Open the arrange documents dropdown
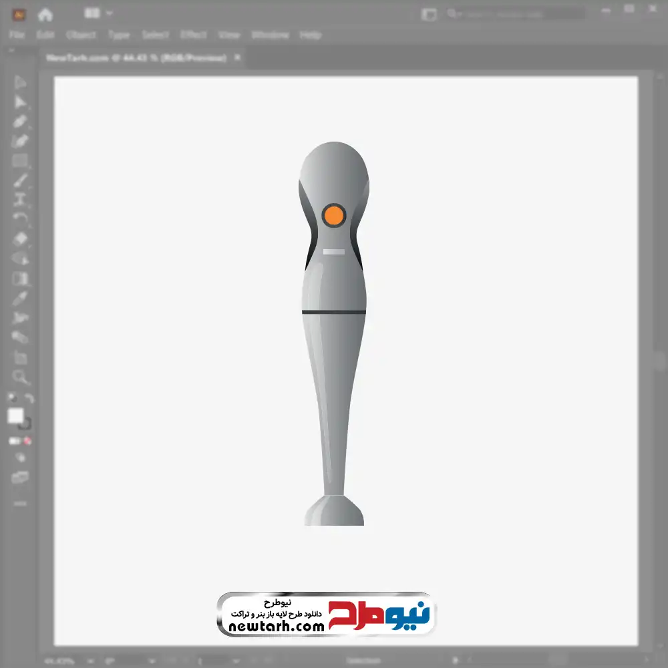 click(98, 13)
